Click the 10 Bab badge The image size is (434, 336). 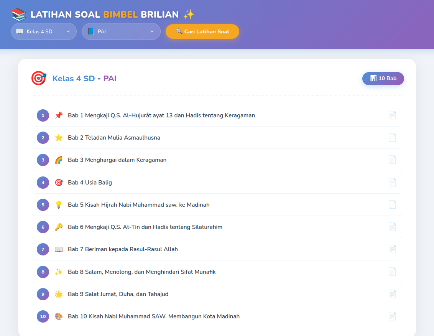pyautogui.click(x=383, y=78)
